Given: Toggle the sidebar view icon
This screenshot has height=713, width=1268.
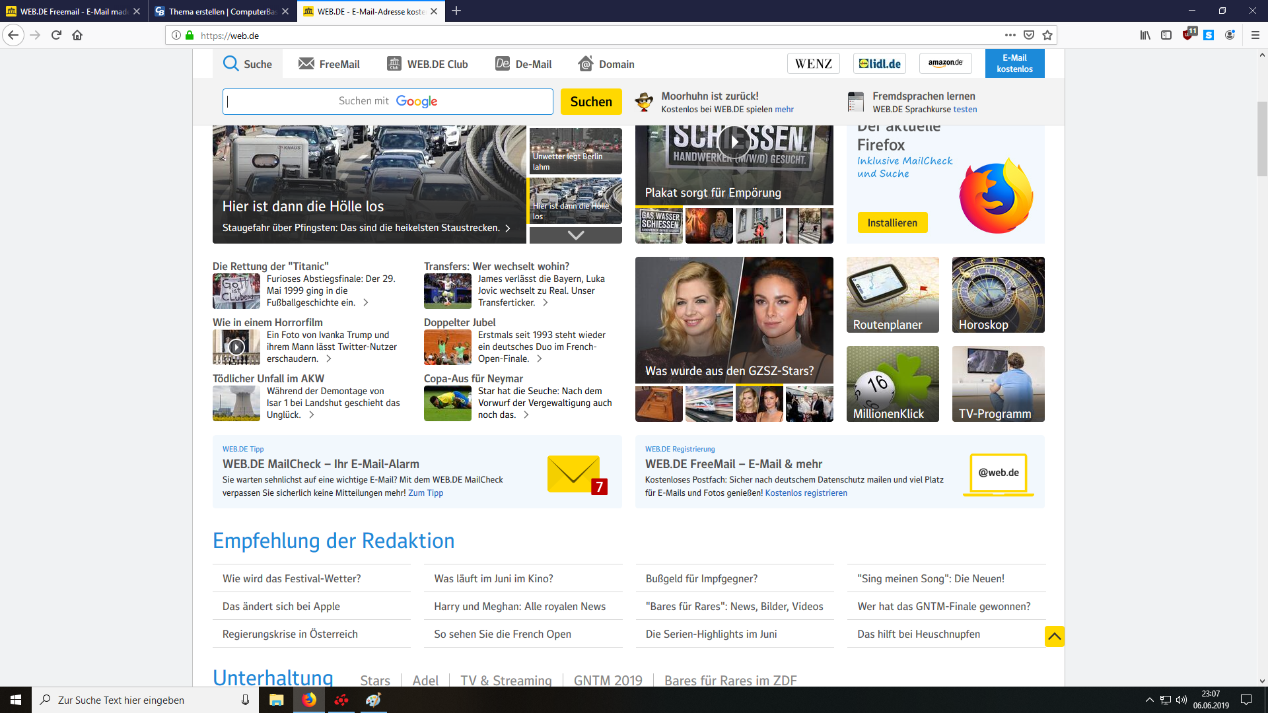Looking at the screenshot, I should pos(1166,35).
